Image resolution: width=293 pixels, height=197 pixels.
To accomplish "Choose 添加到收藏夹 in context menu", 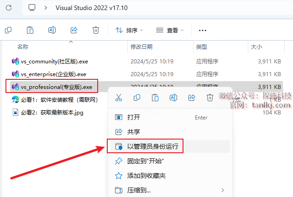I will [x=170, y=176].
